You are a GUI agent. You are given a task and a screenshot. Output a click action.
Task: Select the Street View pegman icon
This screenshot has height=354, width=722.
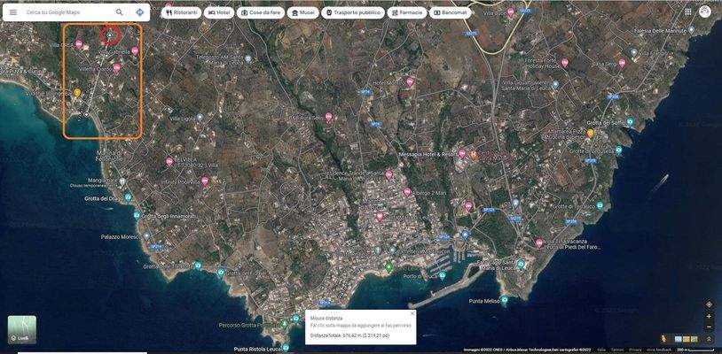663,339
